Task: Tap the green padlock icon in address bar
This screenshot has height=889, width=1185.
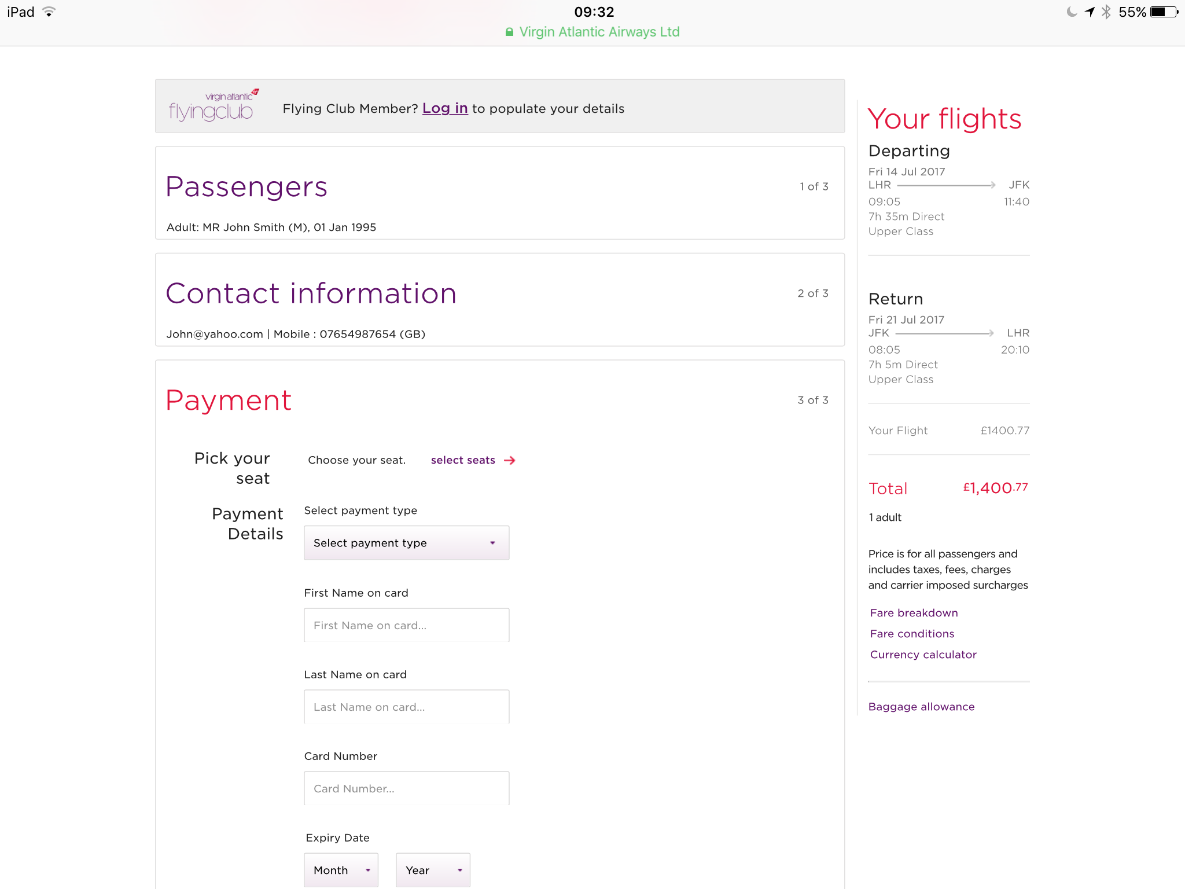Action: tap(509, 32)
